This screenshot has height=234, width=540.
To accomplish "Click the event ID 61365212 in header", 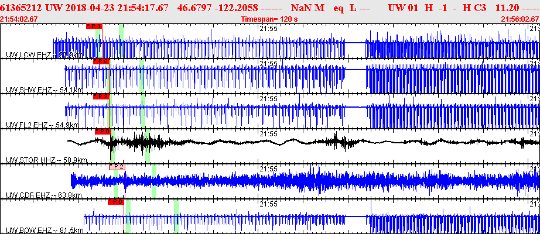I will click(x=22, y=7).
